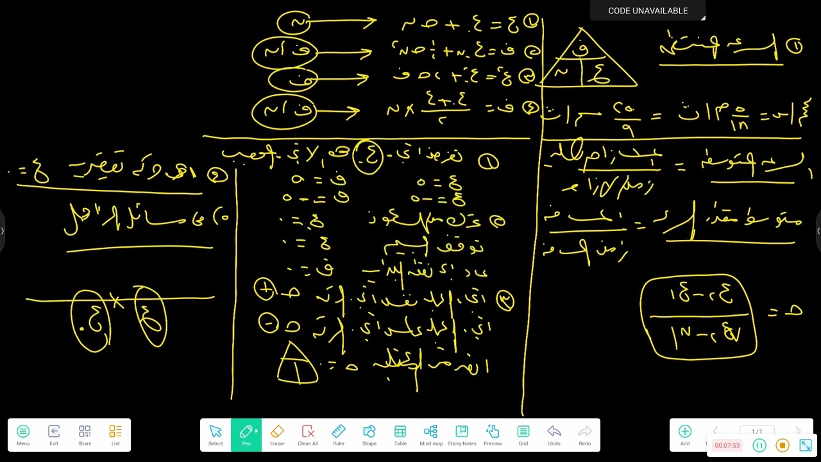Open the Preview panel
Image resolution: width=821 pixels, height=462 pixels.
(x=493, y=435)
